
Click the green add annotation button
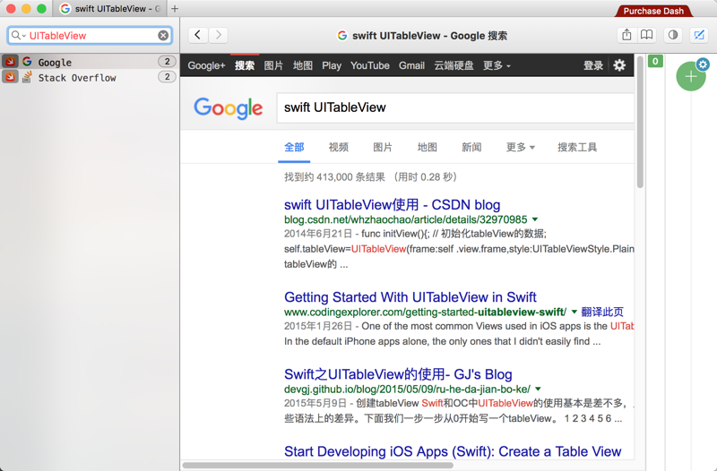[x=690, y=77]
